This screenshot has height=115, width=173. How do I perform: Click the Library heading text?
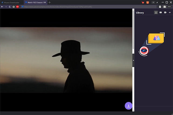click(140, 13)
